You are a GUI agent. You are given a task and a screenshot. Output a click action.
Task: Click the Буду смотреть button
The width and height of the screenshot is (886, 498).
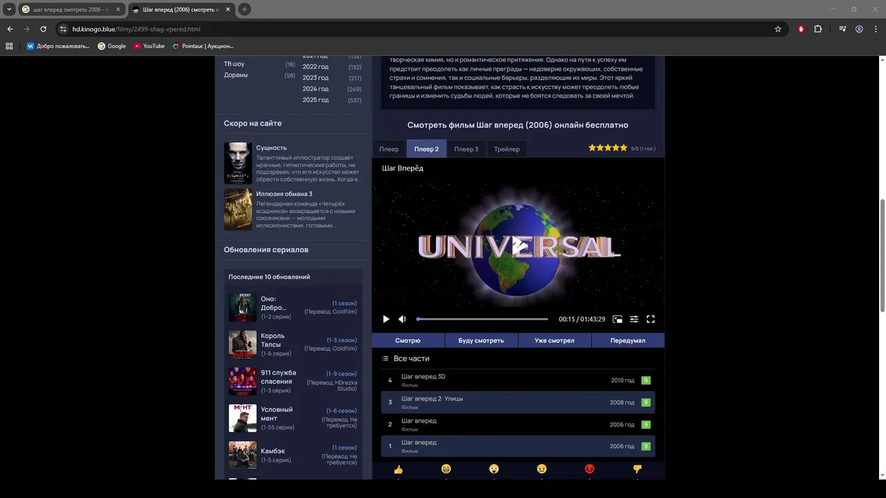coord(481,340)
